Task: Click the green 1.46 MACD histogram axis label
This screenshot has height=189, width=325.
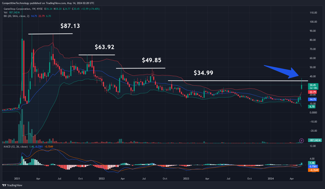Action: point(312,163)
